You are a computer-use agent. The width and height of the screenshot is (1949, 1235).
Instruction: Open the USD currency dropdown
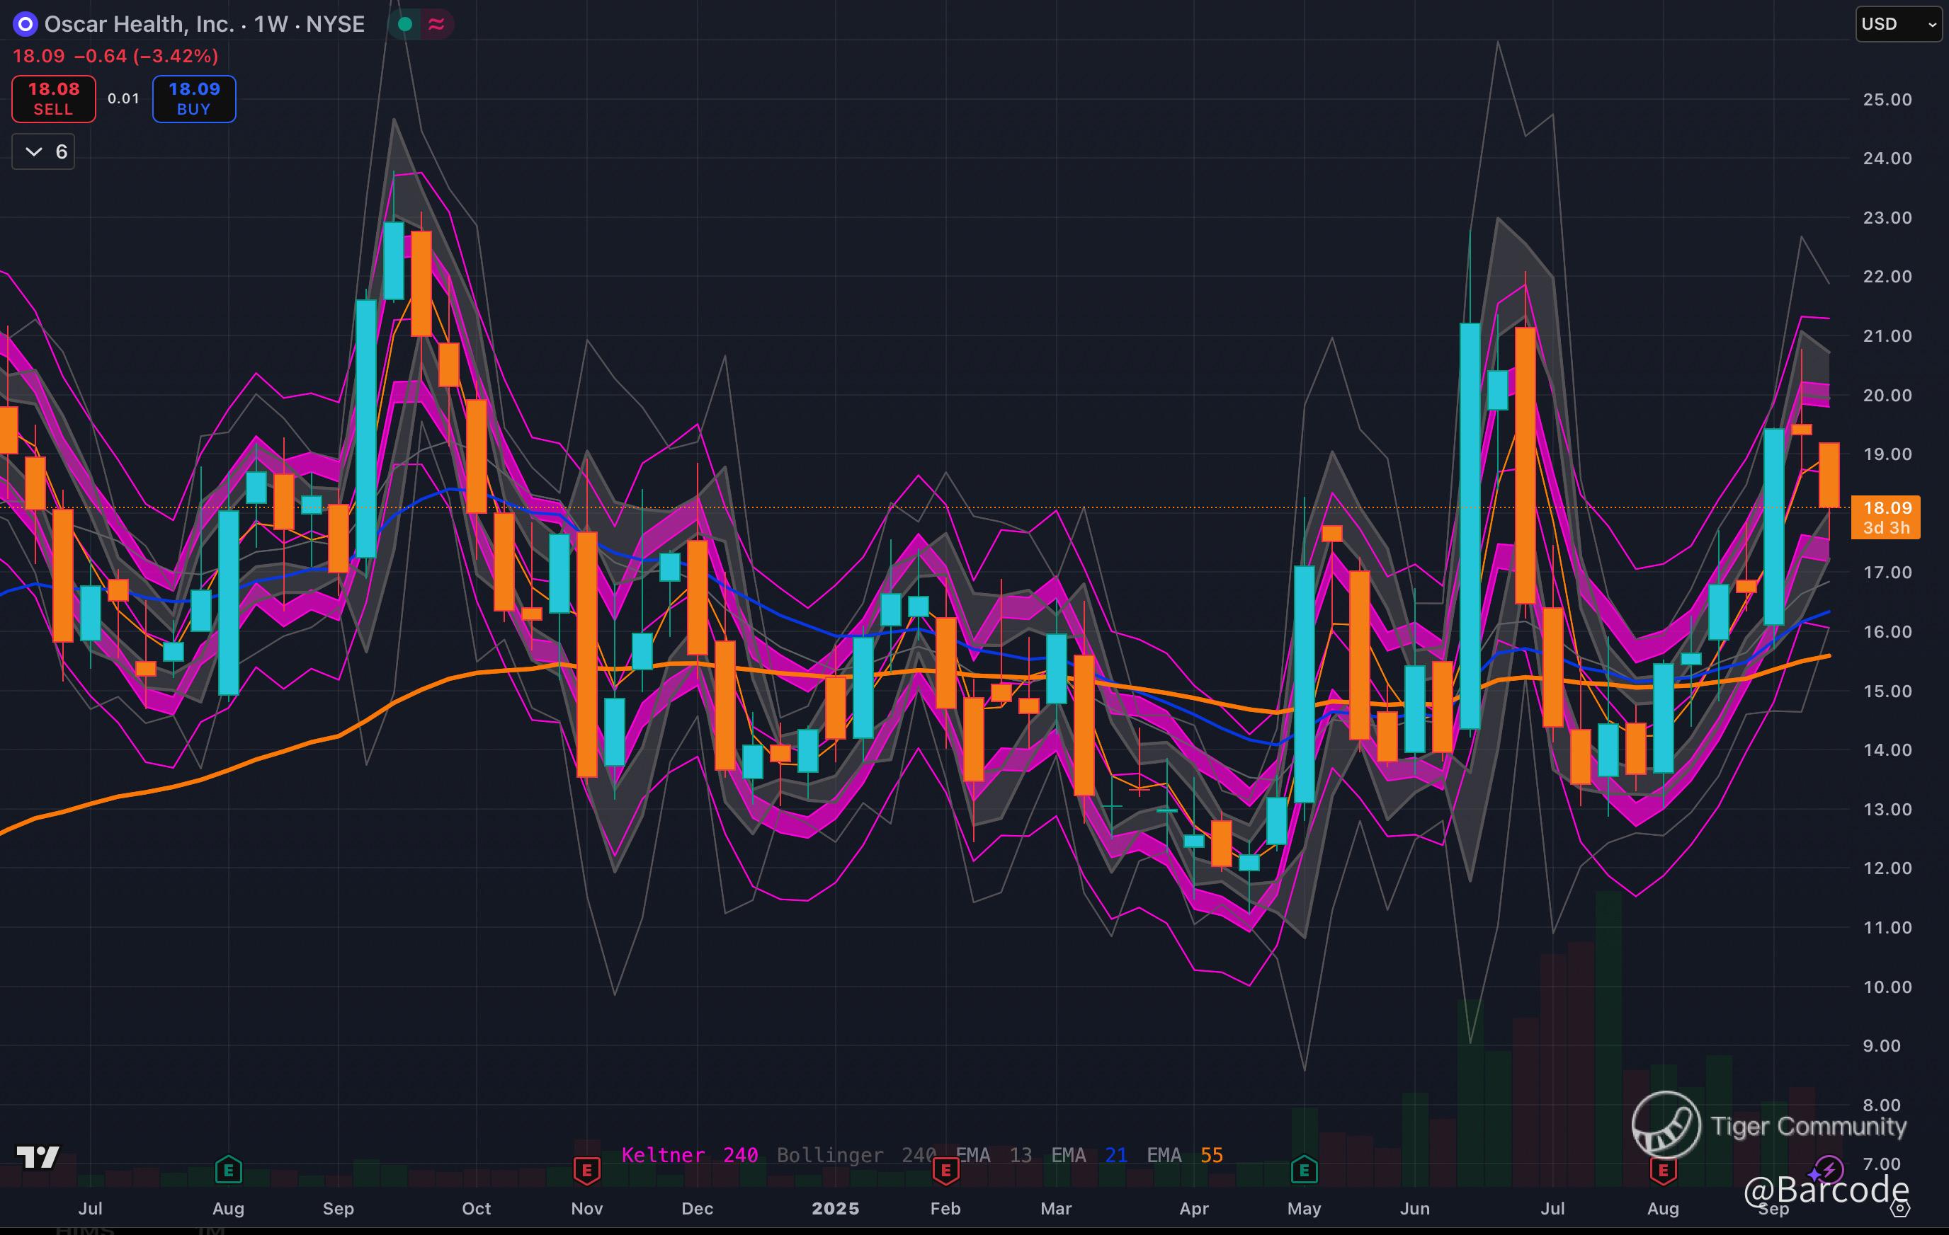click(1897, 24)
